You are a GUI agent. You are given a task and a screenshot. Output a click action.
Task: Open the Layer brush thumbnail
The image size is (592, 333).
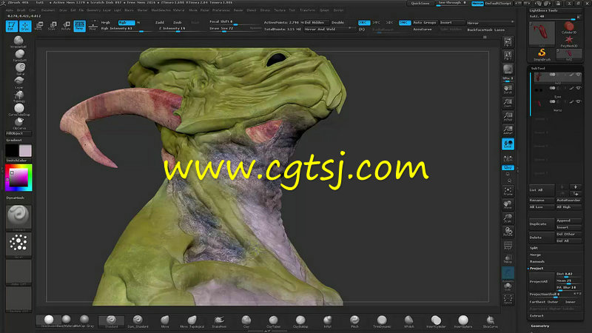pos(19,82)
